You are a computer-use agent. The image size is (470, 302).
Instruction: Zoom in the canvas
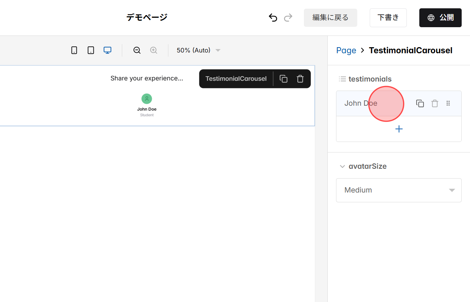click(154, 50)
